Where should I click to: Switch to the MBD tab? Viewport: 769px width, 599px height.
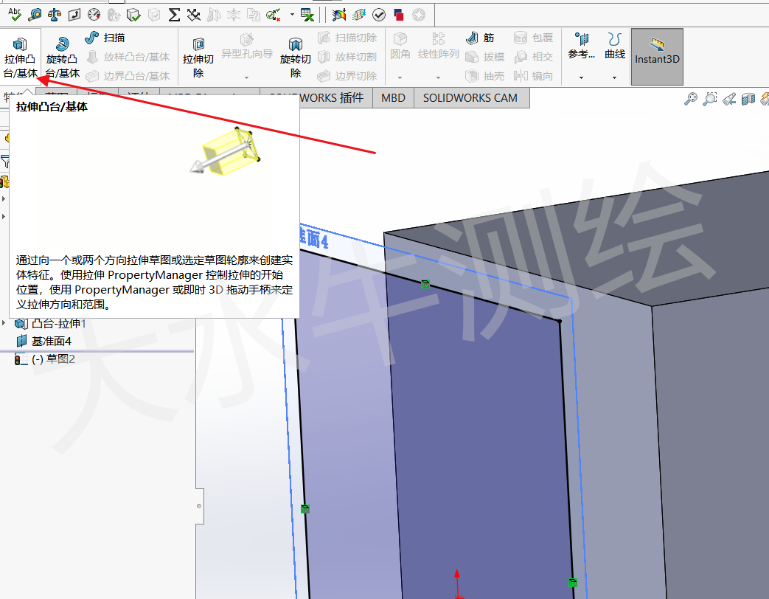click(x=393, y=98)
